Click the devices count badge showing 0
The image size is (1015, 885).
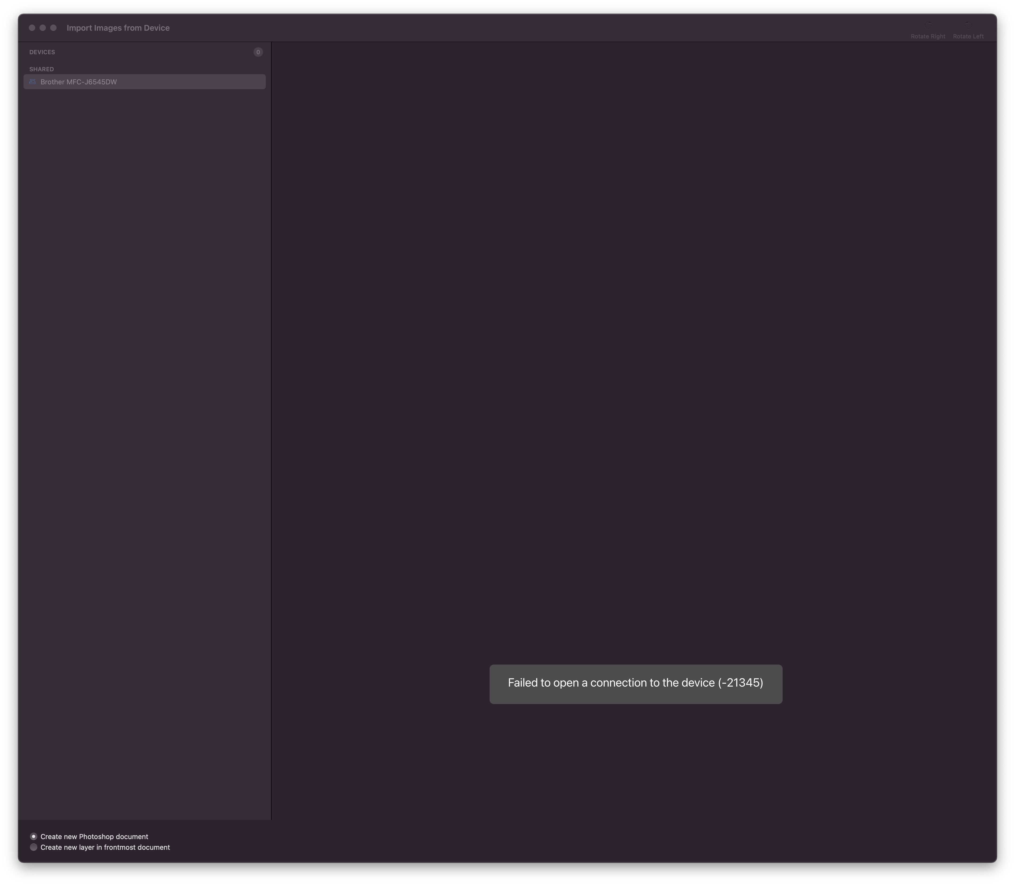(258, 52)
